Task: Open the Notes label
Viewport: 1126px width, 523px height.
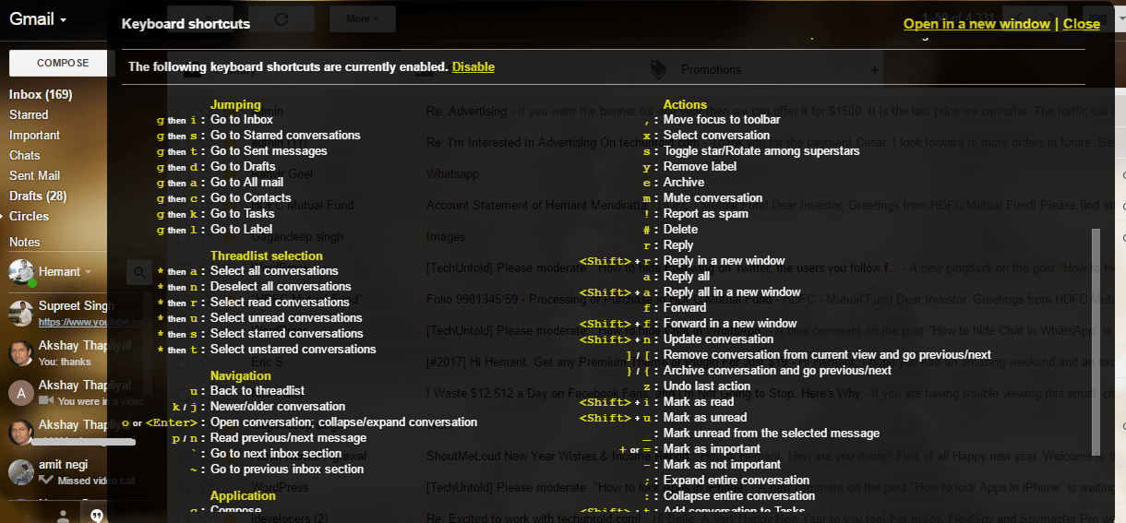Action: tap(25, 242)
